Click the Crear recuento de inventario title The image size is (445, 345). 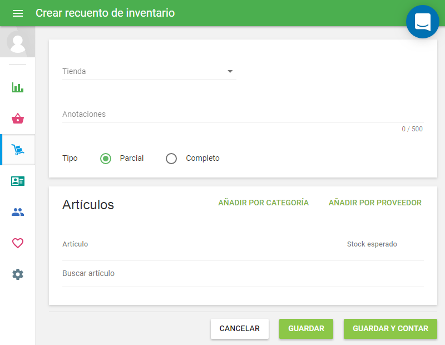pos(105,13)
